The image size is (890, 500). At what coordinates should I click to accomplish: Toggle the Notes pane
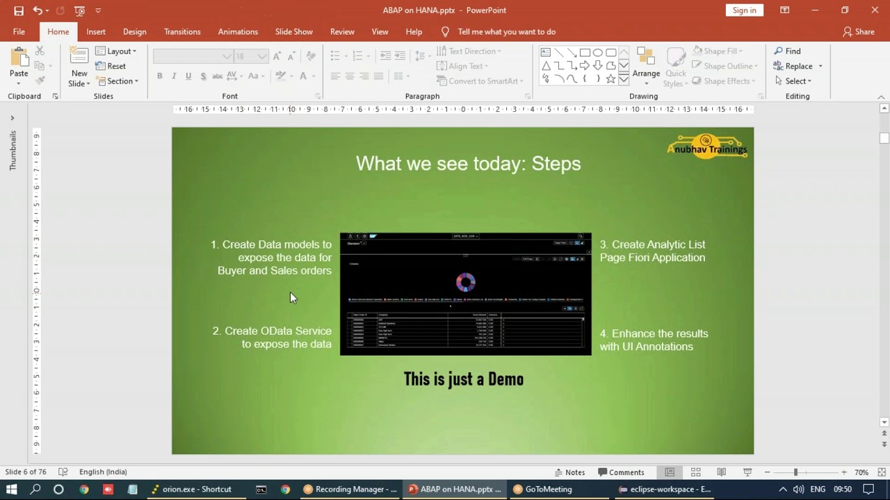(569, 472)
